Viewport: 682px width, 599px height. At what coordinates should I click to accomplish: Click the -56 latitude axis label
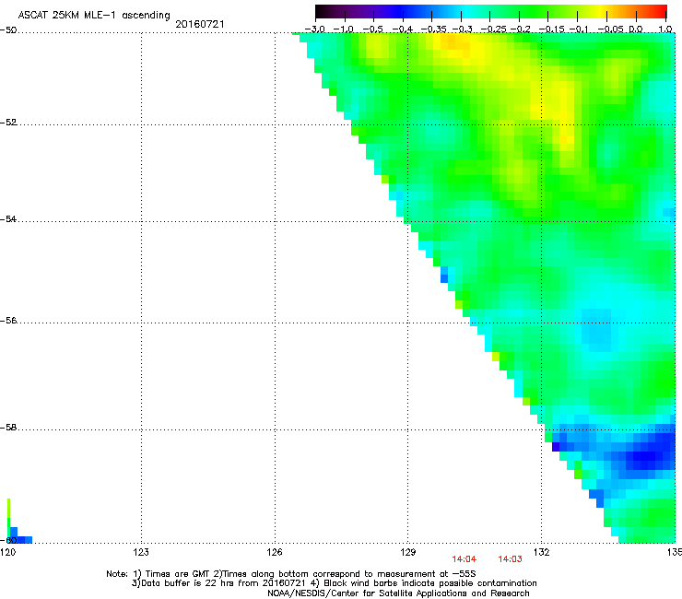point(8,321)
